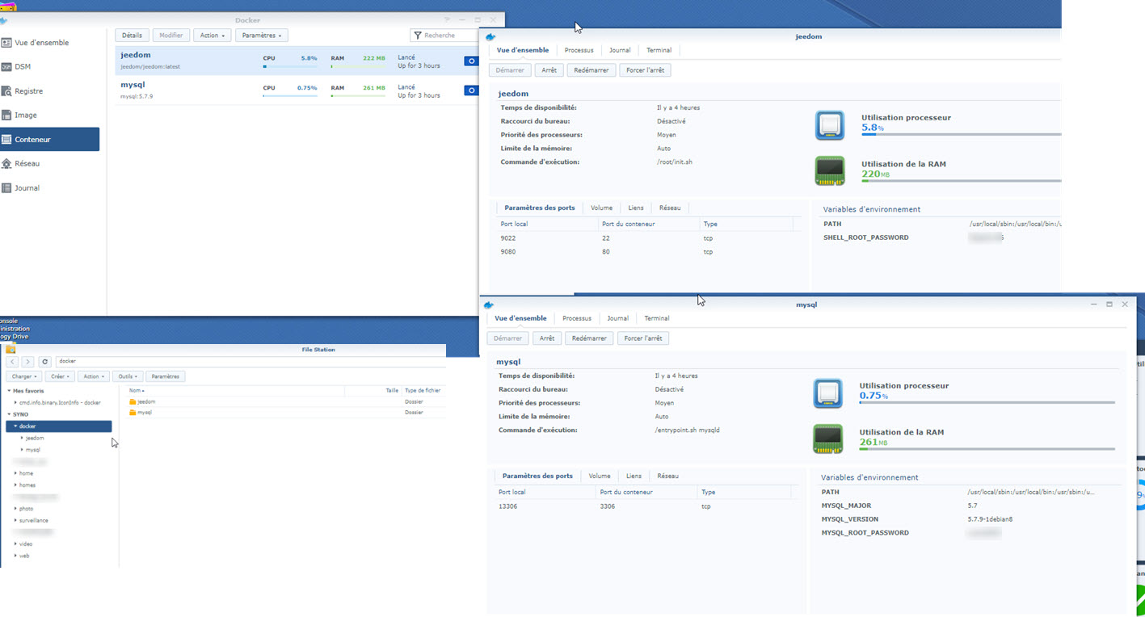Click Forcer l'arrêt in mysql window
Image resolution: width=1145 pixels, height=617 pixels.
[643, 338]
